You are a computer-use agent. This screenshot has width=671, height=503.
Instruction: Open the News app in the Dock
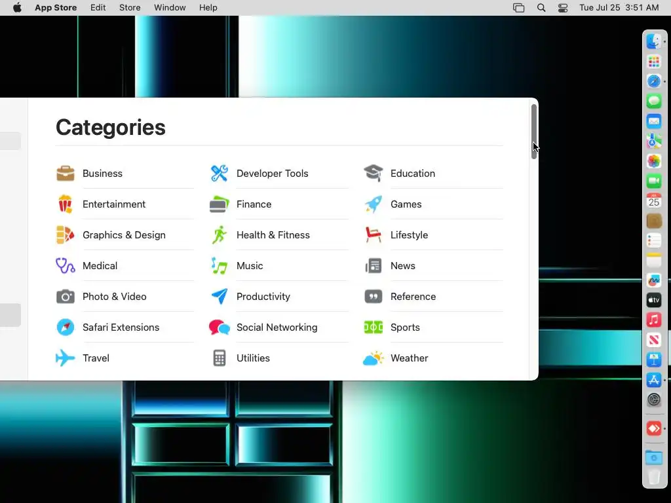coord(654,340)
